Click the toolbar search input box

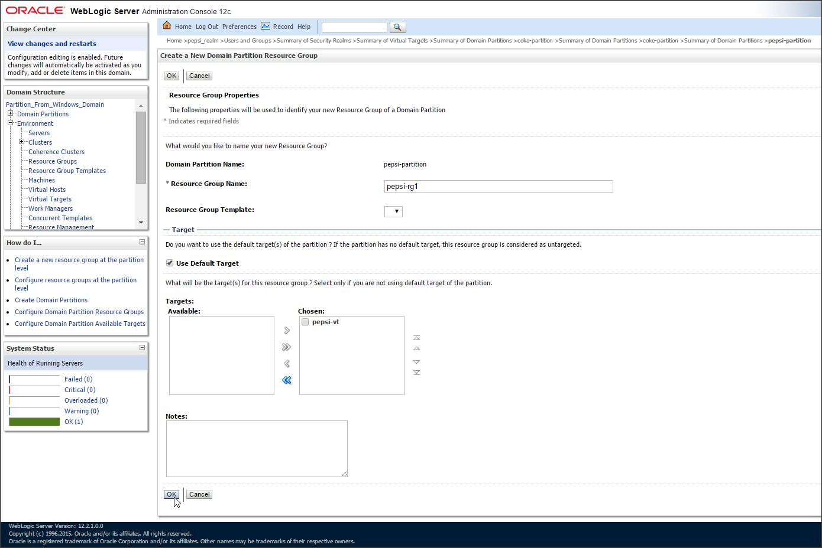[x=354, y=27]
